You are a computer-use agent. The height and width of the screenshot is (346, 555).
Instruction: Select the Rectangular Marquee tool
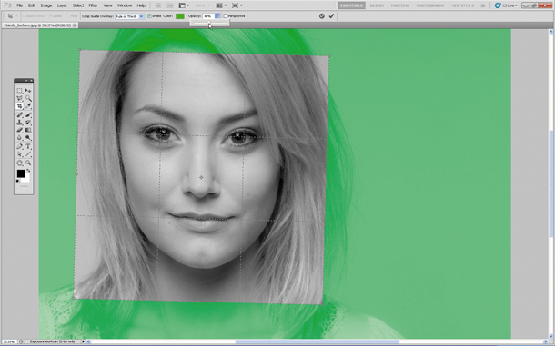click(x=19, y=91)
